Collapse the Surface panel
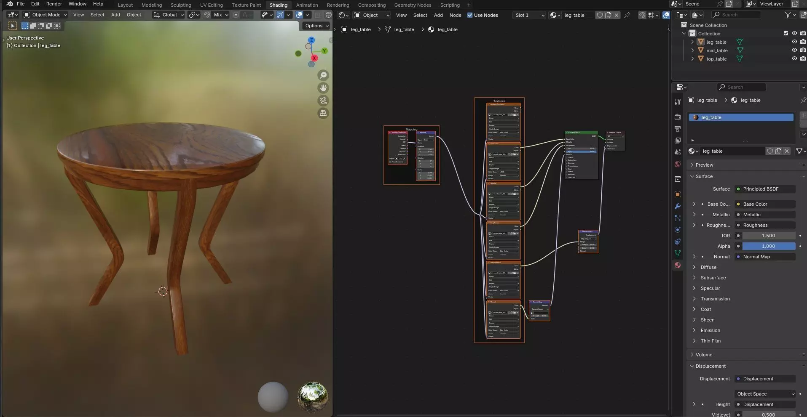The image size is (807, 417). click(x=704, y=176)
